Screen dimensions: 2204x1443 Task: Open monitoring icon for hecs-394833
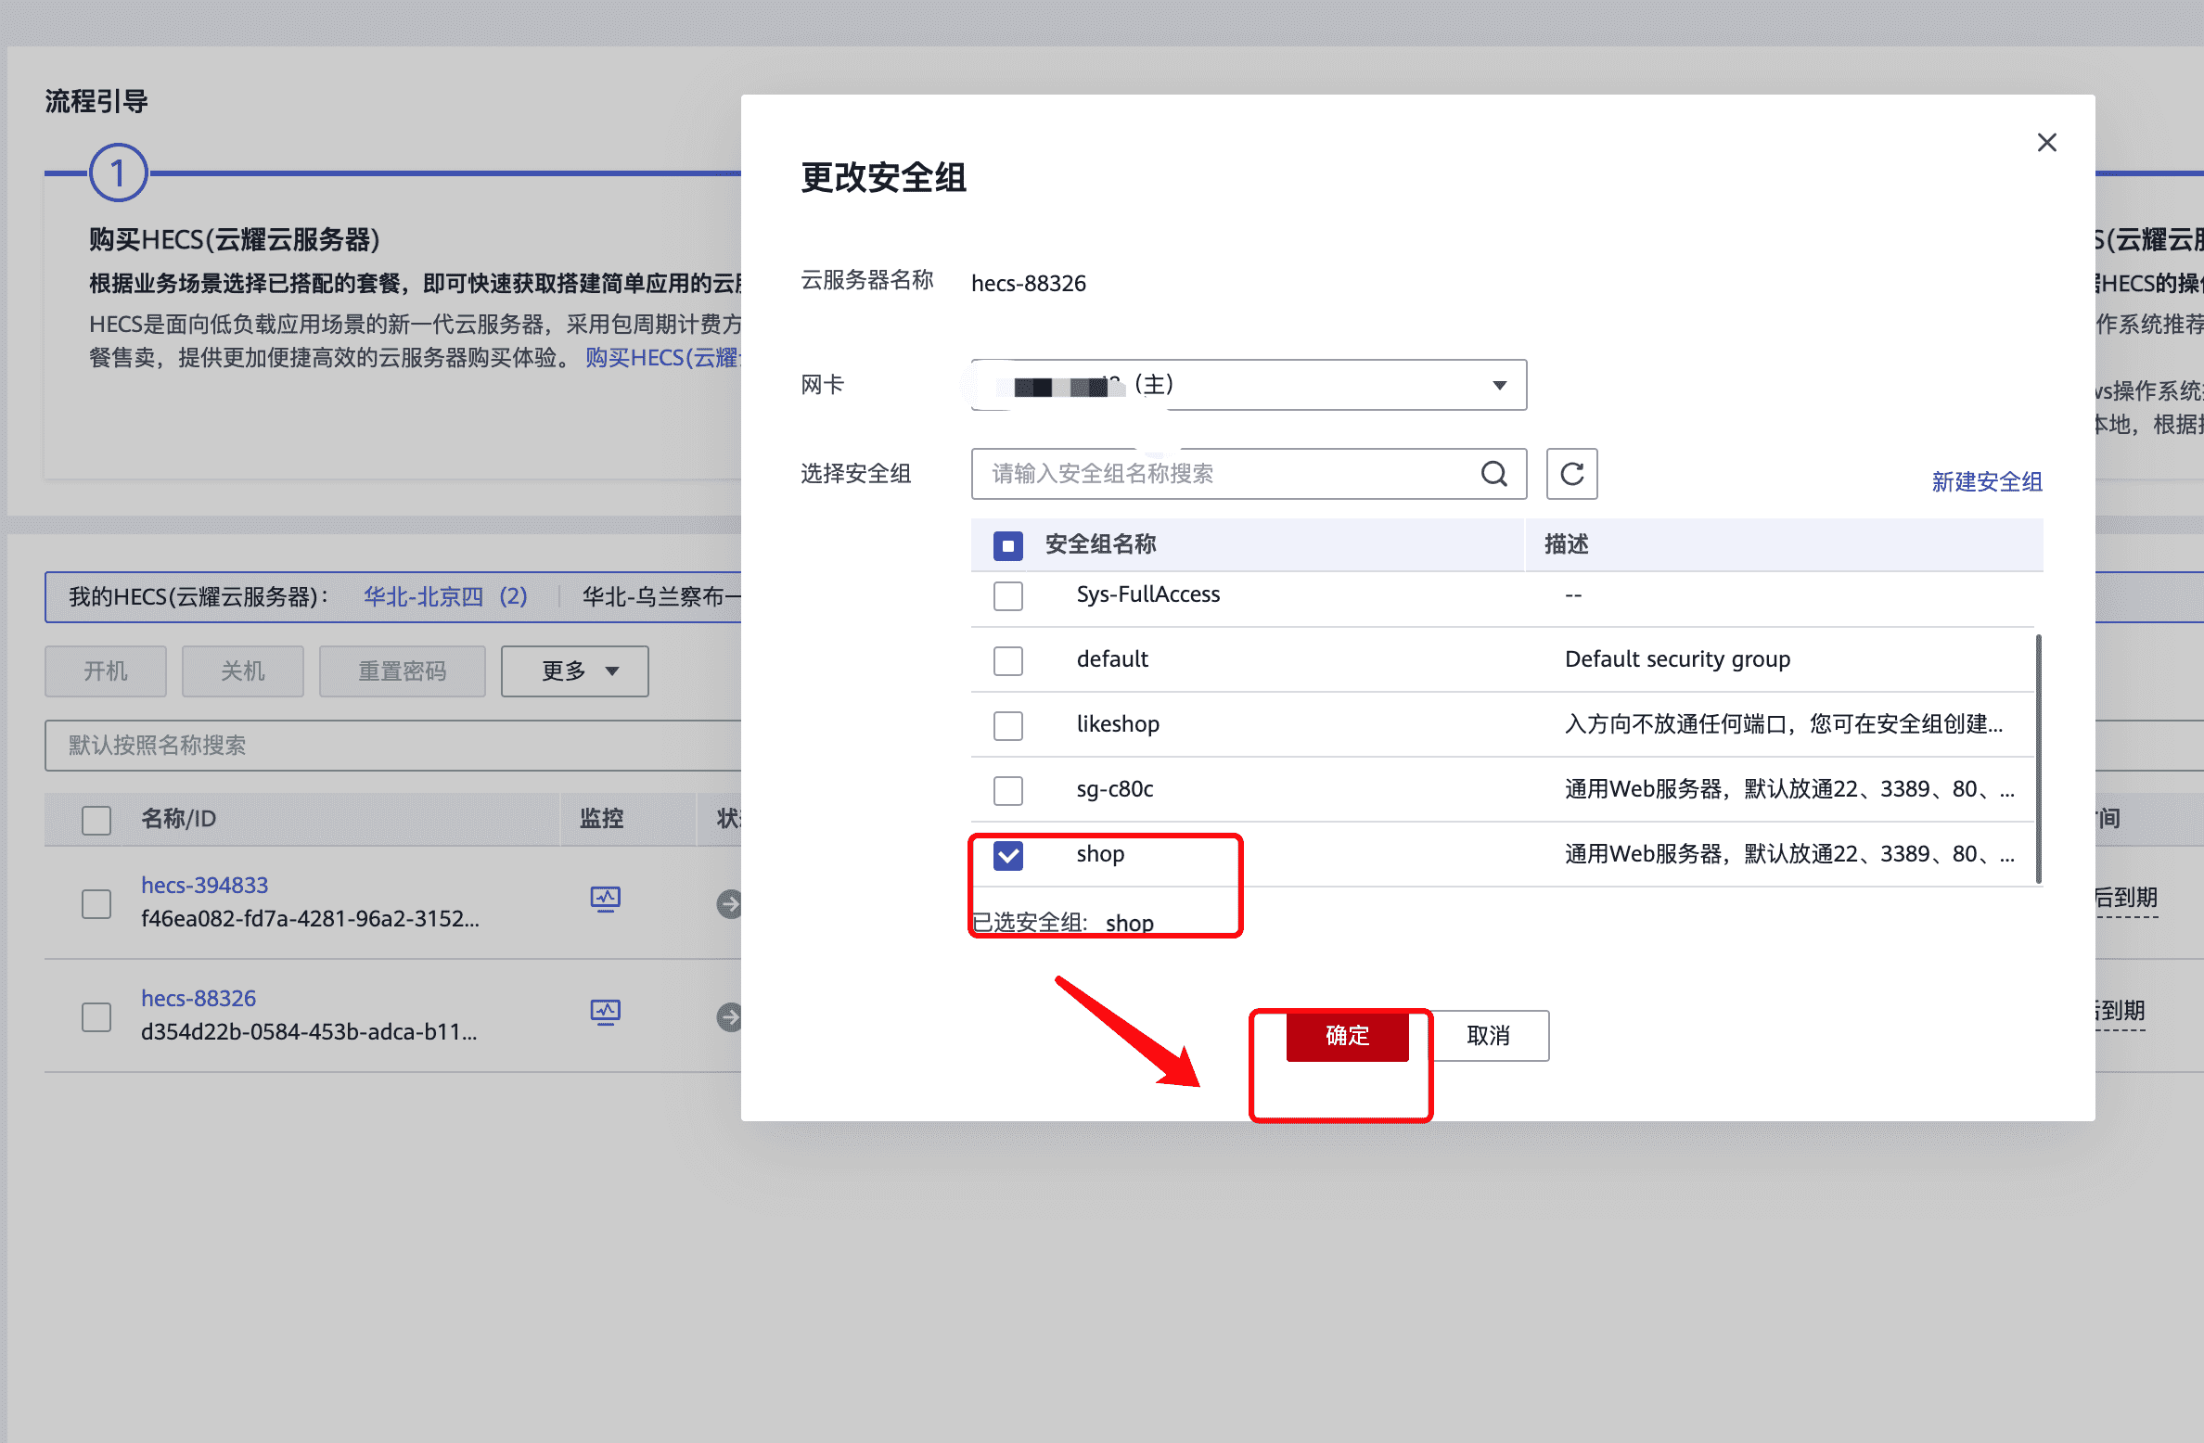[x=605, y=899]
